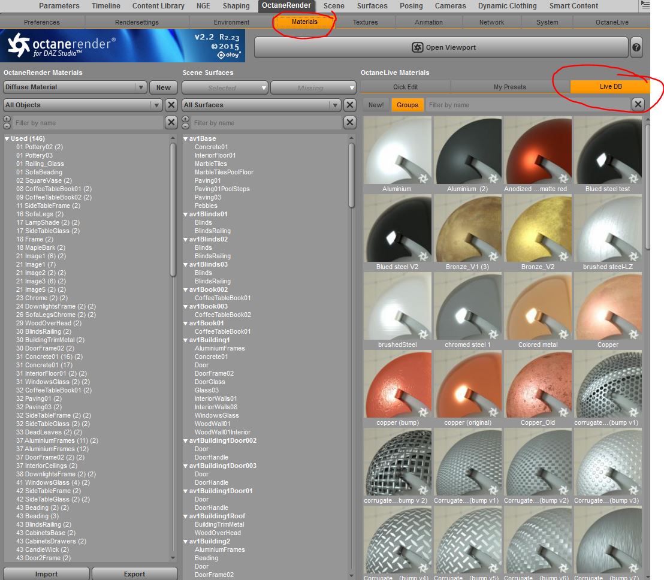664x580 pixels.
Task: Expand-all plus icon in Scene Surfaces
Action: (x=186, y=119)
